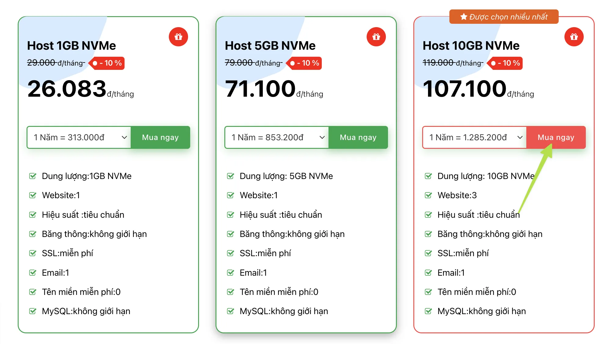The width and height of the screenshot is (613, 344).
Task: Click 'SSL:miễn phí' in Host 10GB card
Action: [463, 253]
